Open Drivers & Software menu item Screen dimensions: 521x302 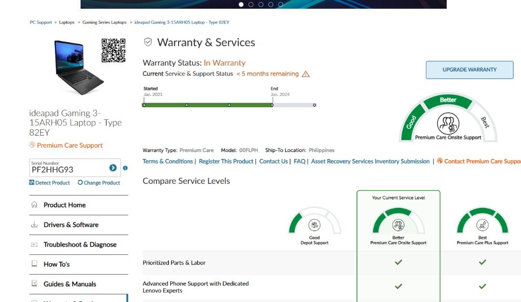click(x=71, y=225)
